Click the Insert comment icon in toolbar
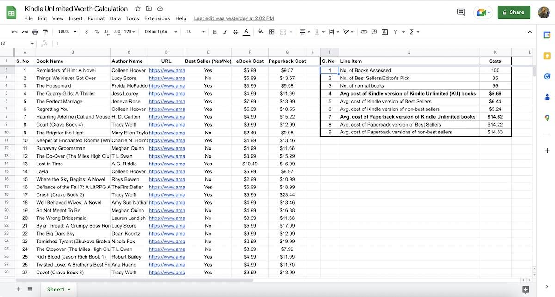The image size is (555, 297). 375,32
